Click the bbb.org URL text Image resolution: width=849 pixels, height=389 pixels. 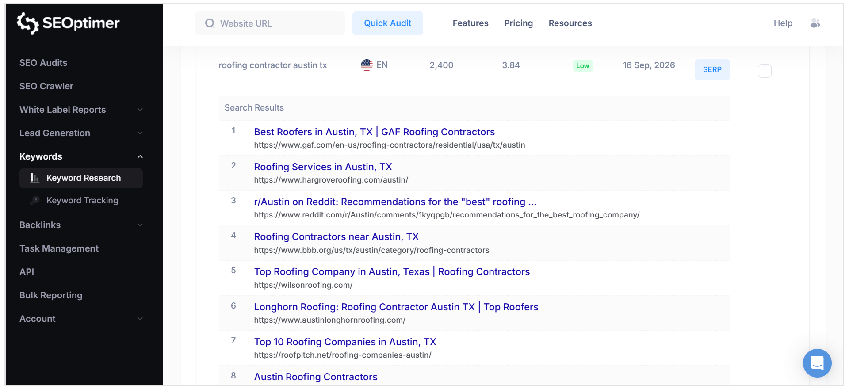371,250
